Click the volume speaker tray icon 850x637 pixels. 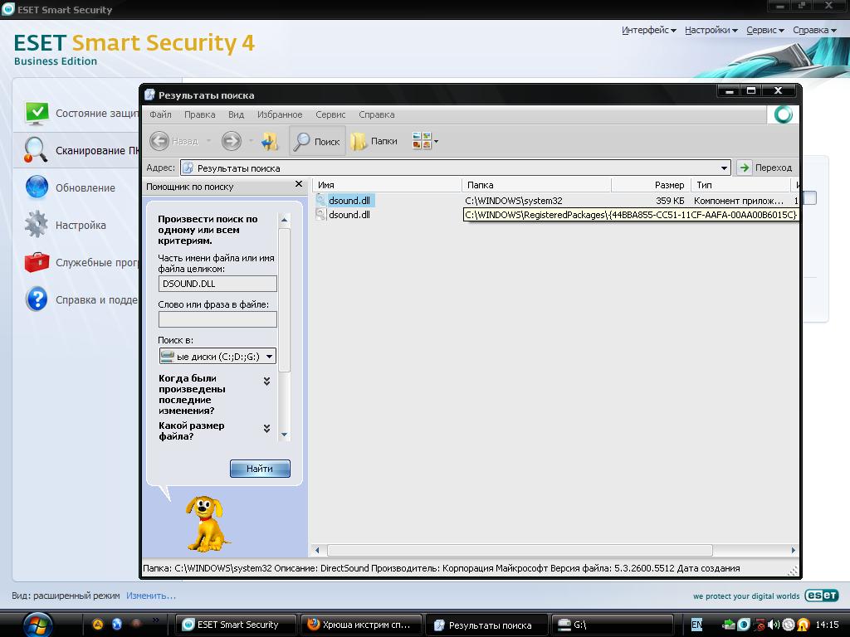pos(774,625)
